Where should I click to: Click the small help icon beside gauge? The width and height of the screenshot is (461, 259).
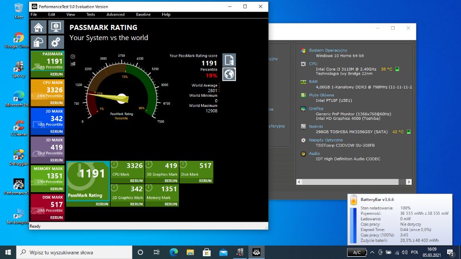pos(73,56)
